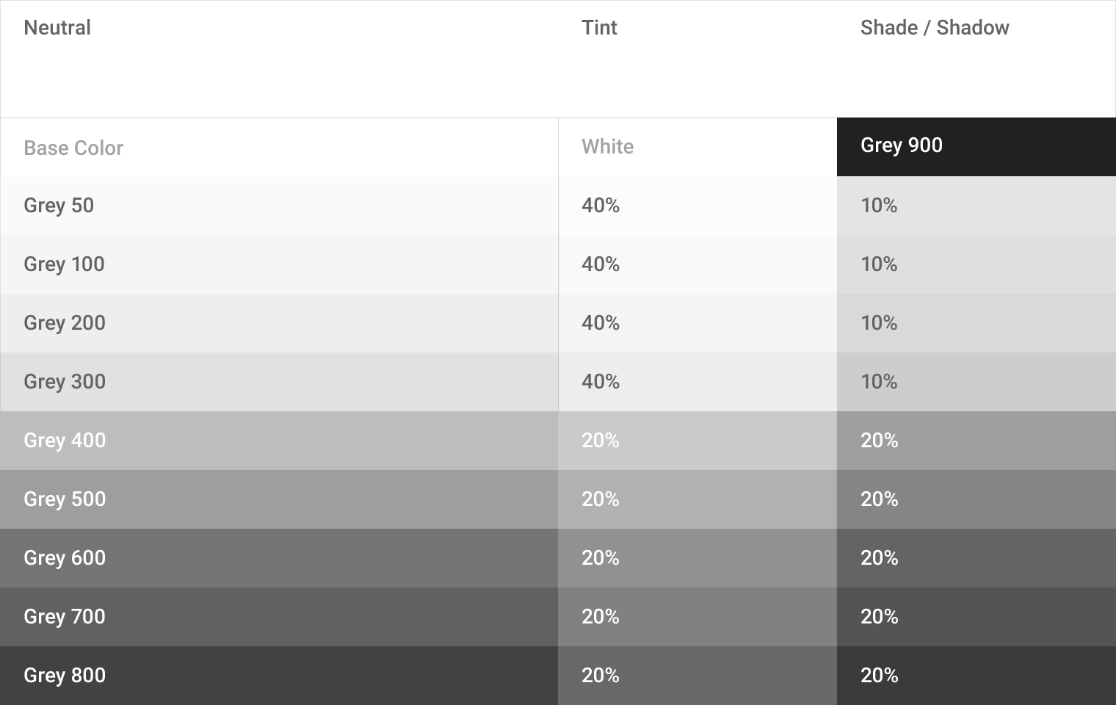Click the 20% shade swatch in Grey 800 row
This screenshot has width=1116, height=705.
[x=976, y=676]
